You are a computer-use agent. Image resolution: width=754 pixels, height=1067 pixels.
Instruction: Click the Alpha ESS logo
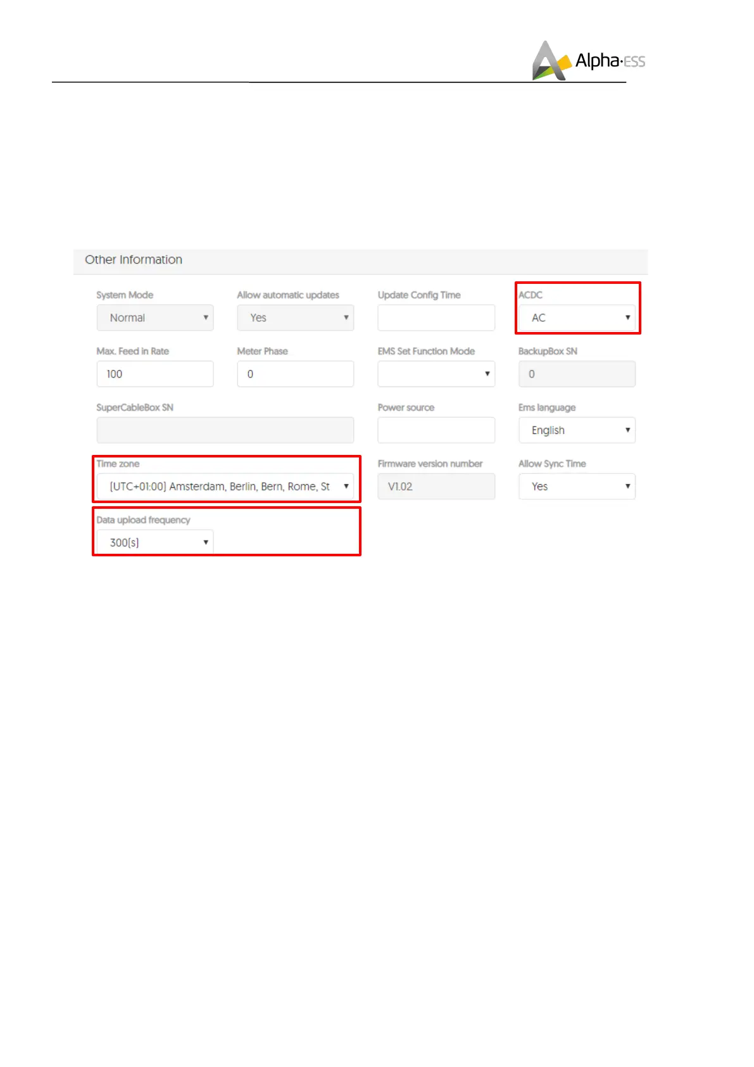click(589, 61)
